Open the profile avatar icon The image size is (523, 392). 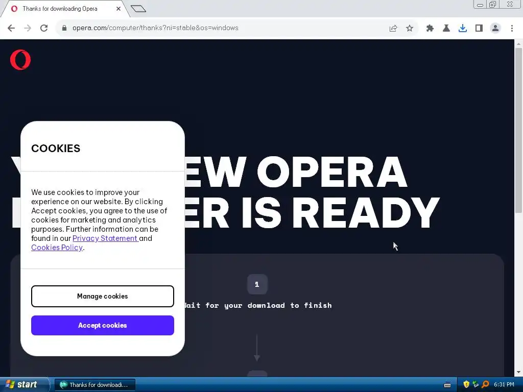click(x=495, y=29)
